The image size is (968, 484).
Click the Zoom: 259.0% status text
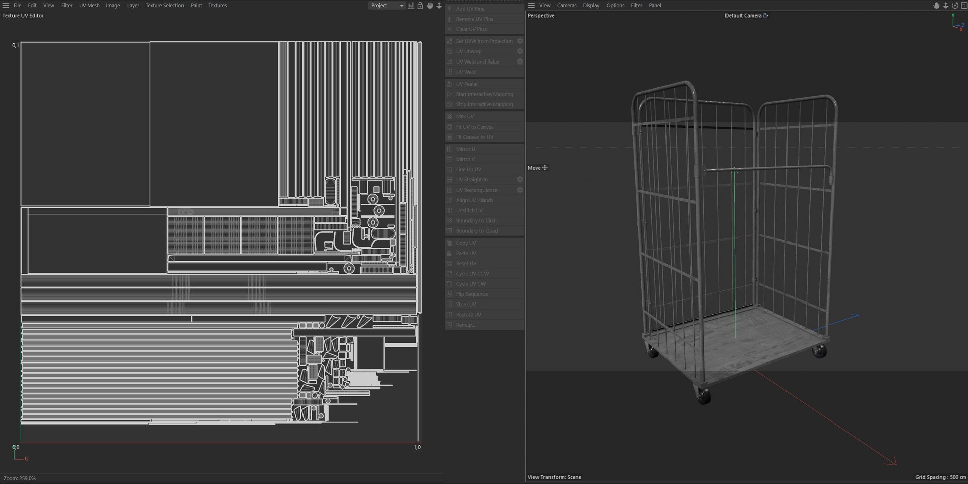point(20,478)
